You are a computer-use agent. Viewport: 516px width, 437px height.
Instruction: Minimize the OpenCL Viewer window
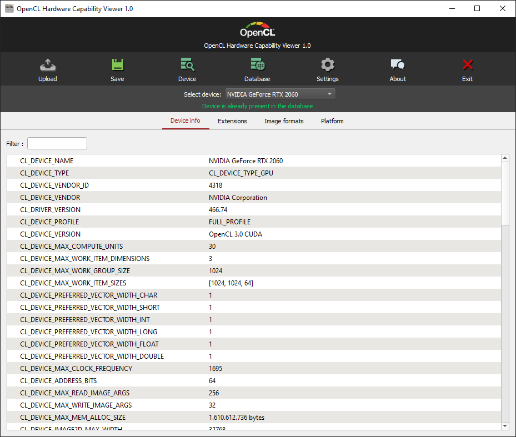tap(452, 8)
